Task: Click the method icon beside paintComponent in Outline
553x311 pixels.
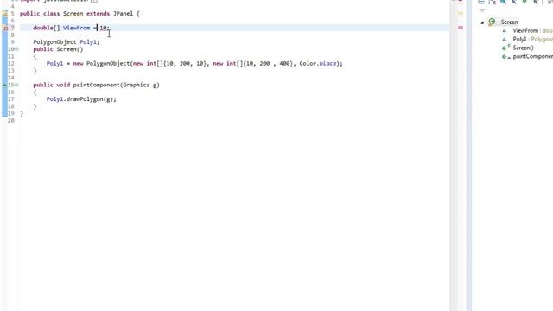Action: [505, 57]
